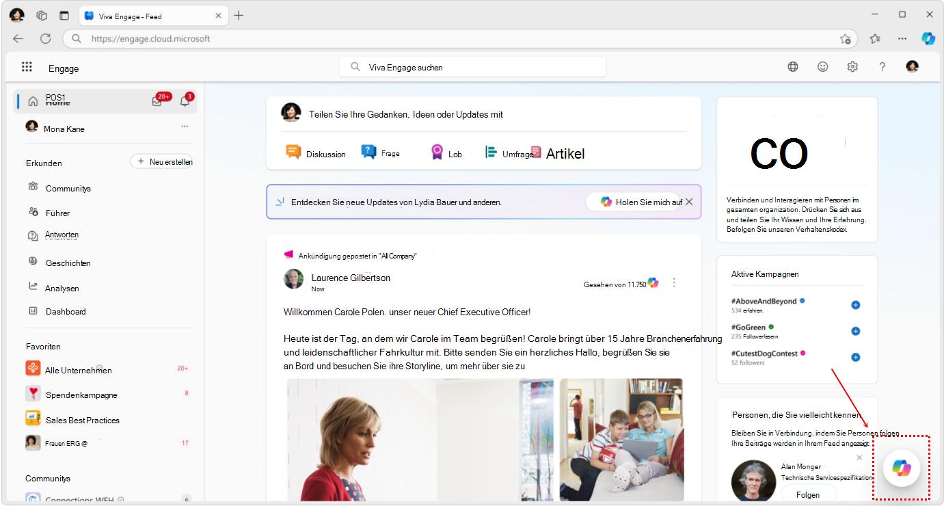Close the Lydia Bauer updates banner

click(x=689, y=202)
